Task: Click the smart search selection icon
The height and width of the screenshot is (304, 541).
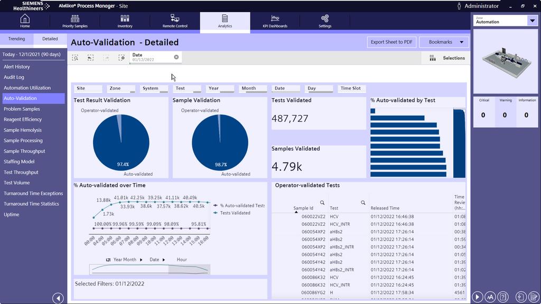Action: (76, 58)
